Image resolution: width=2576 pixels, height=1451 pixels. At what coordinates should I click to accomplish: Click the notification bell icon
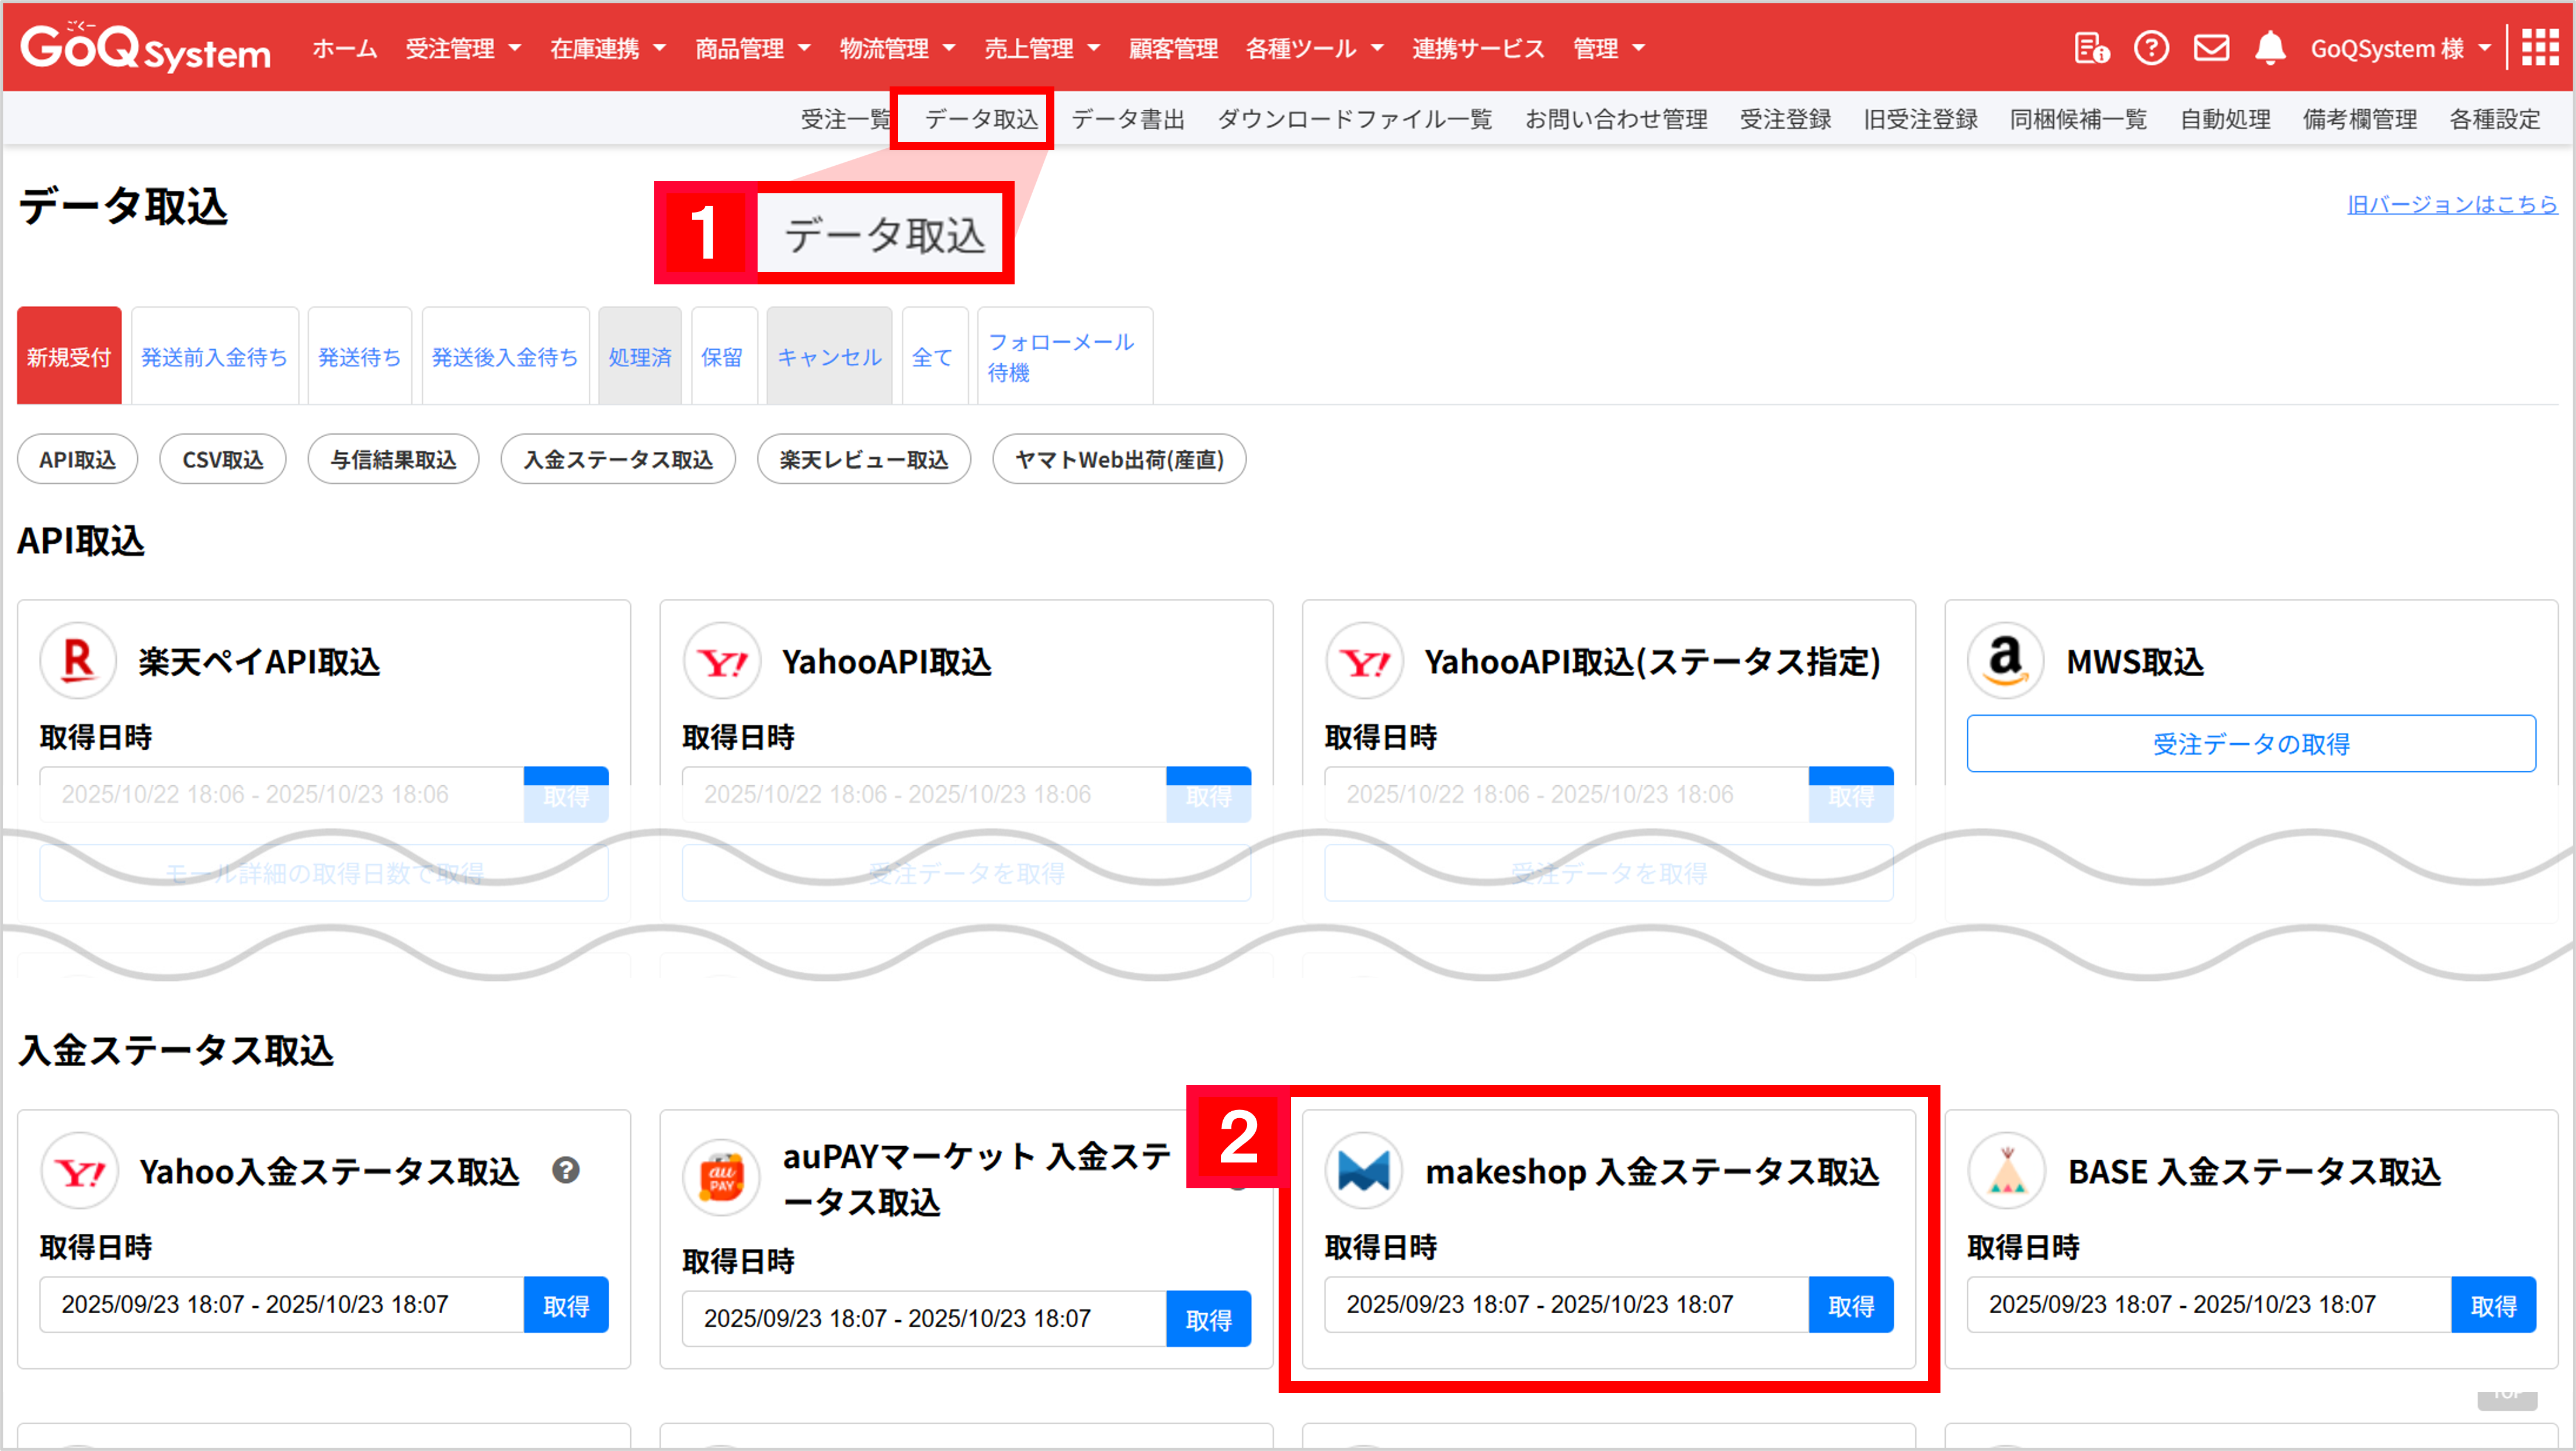point(2270,48)
